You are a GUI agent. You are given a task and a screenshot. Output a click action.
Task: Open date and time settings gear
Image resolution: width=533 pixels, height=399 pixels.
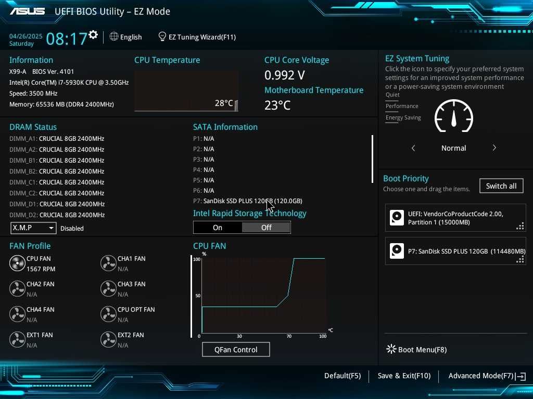pyautogui.click(x=93, y=35)
